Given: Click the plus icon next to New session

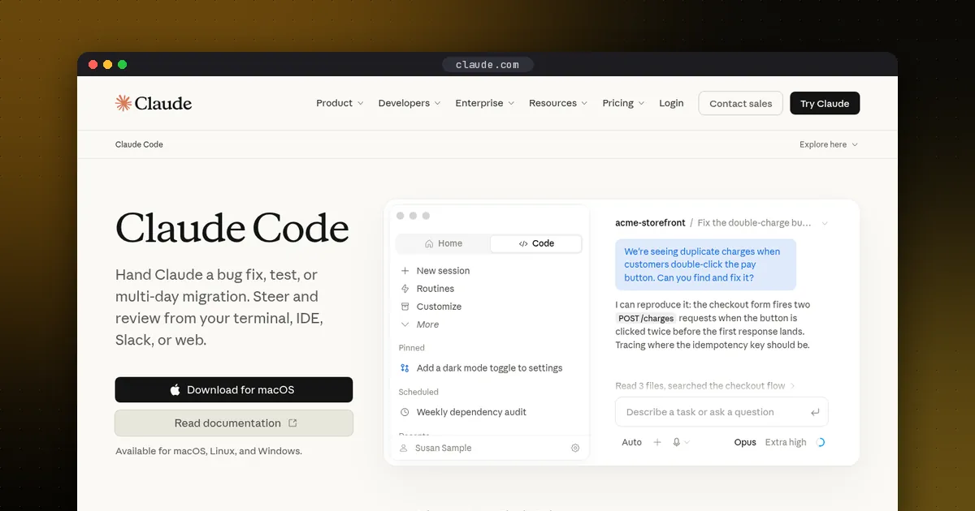Looking at the screenshot, I should [x=405, y=271].
